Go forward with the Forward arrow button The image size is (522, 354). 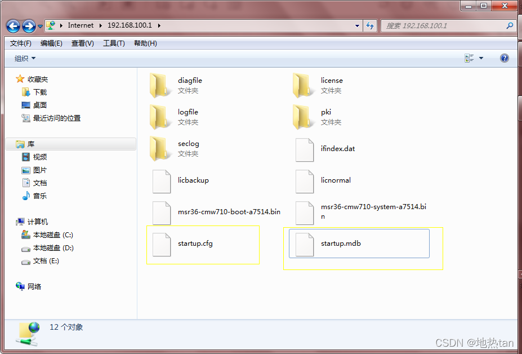coord(29,26)
